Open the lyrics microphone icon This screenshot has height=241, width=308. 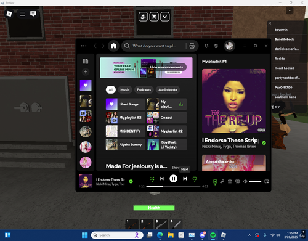tap(222, 181)
